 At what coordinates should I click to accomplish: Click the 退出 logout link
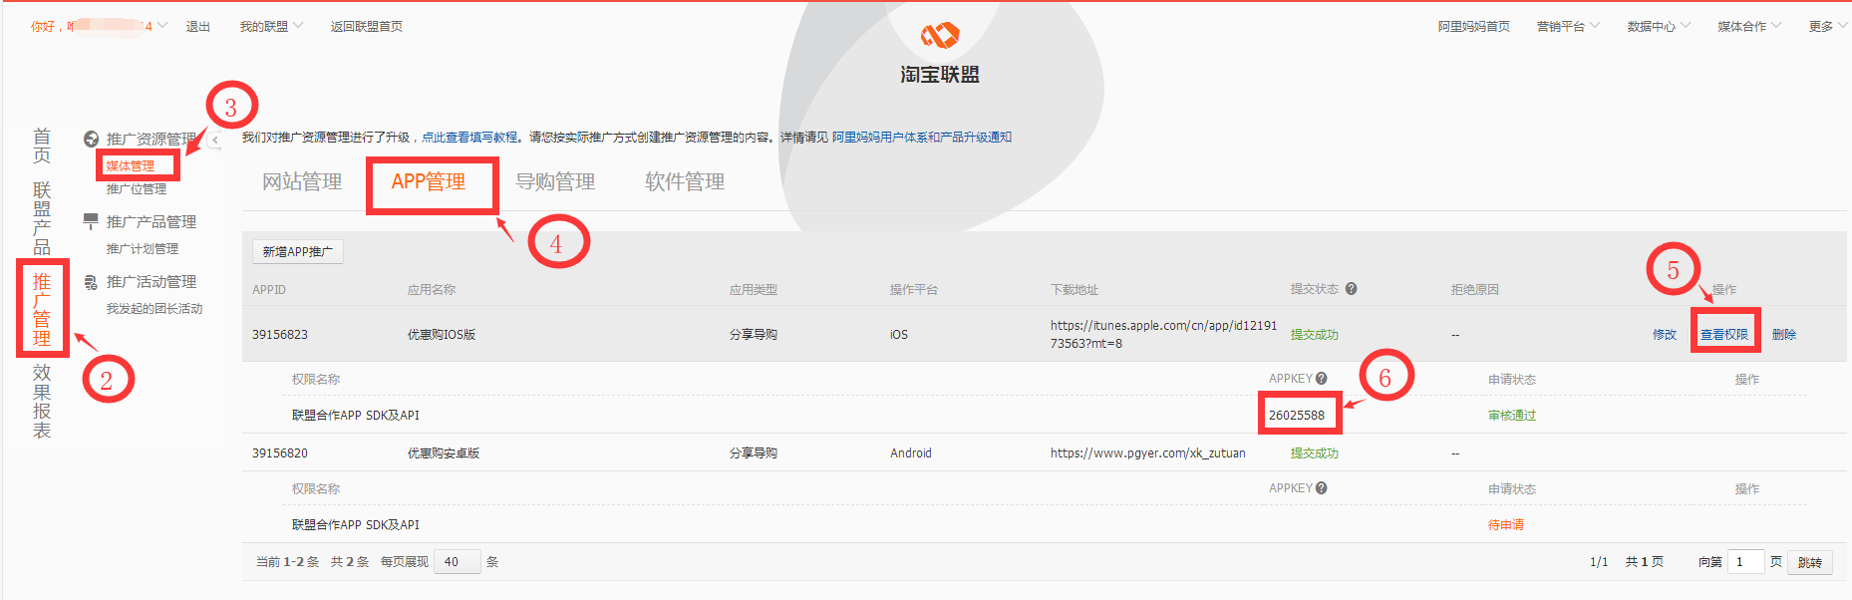pyautogui.click(x=198, y=26)
